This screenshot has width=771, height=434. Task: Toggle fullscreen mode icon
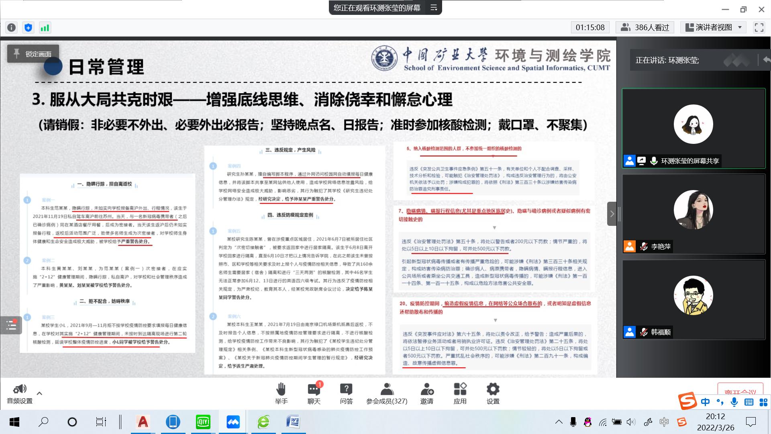click(x=759, y=27)
